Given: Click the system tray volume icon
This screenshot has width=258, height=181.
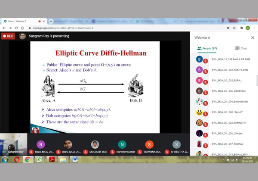Looking at the screenshot, I should coord(236,160).
